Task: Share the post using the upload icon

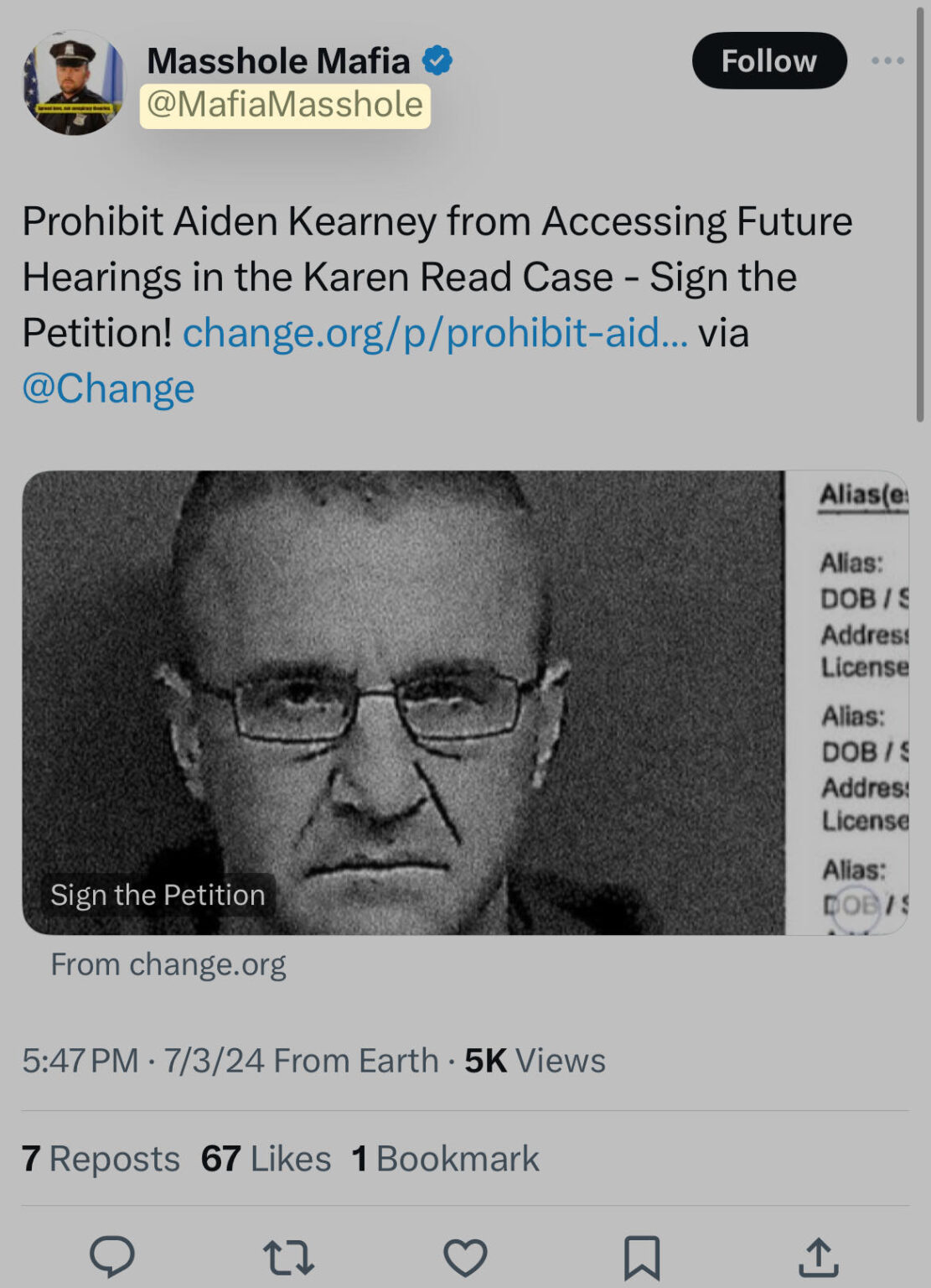Action: pos(818,1257)
